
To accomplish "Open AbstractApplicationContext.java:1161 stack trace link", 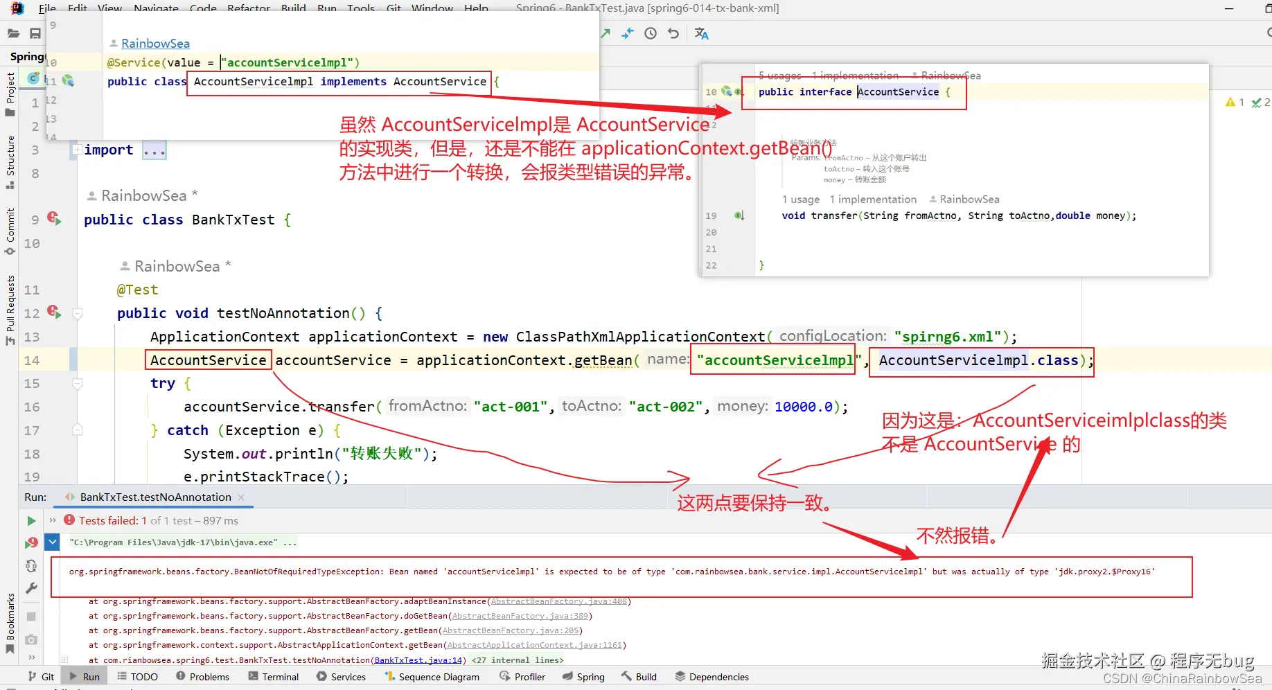I will click(534, 645).
